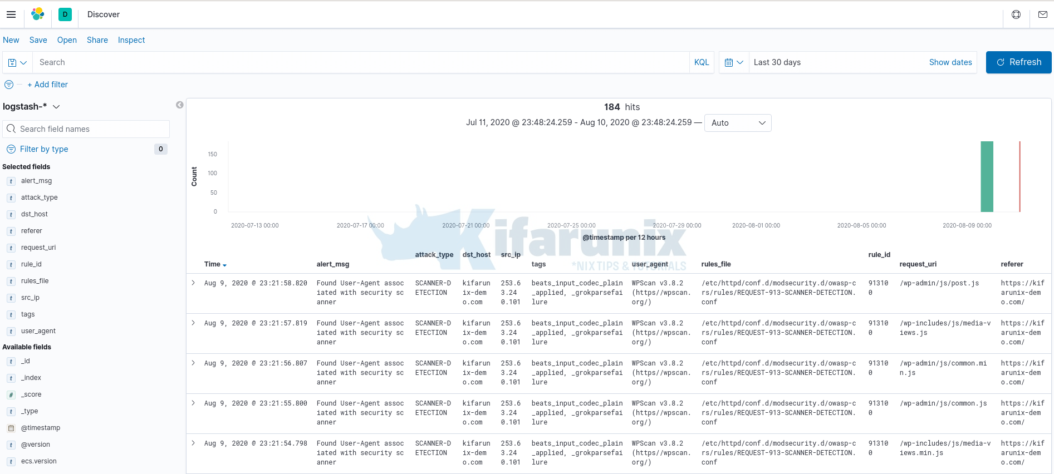
Task: Click the query Search input field
Action: [x=361, y=62]
